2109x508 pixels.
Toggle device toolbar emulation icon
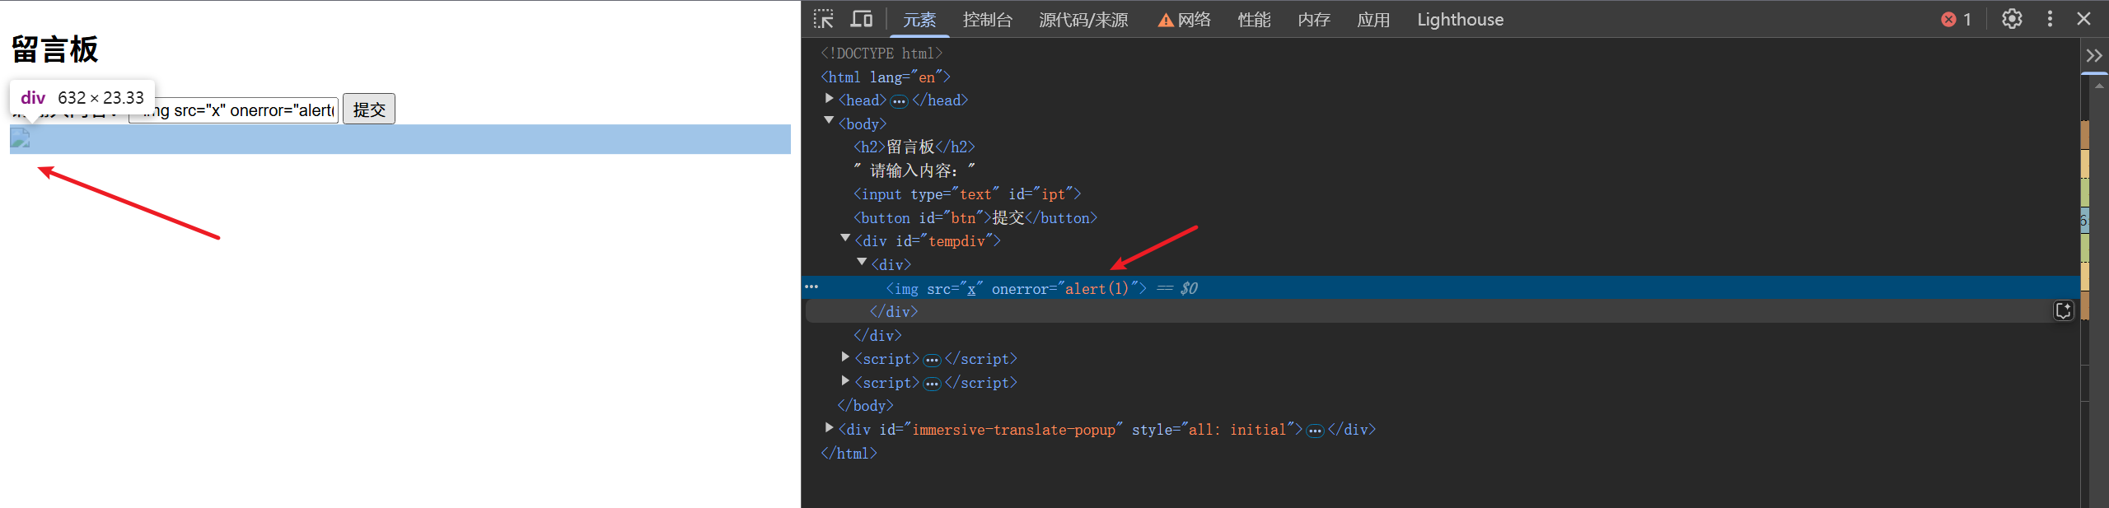[861, 19]
